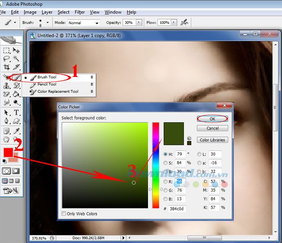Open Color Libraries

213,140
